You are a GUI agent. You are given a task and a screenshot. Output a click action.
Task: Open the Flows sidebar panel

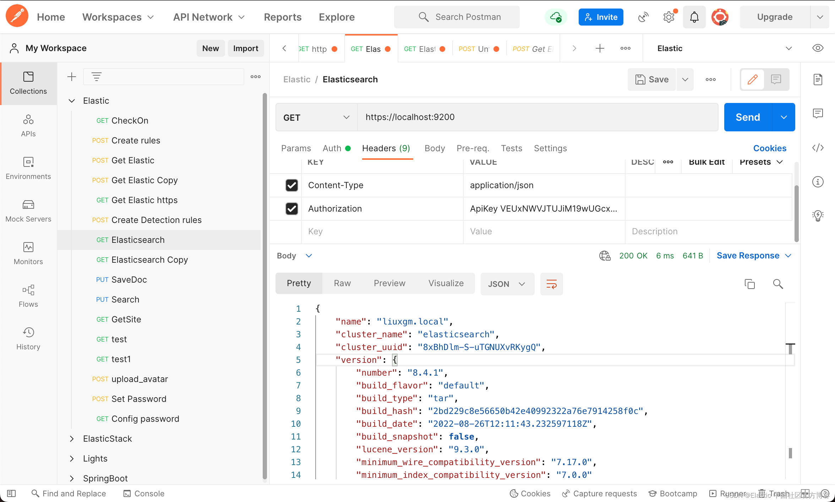(28, 296)
